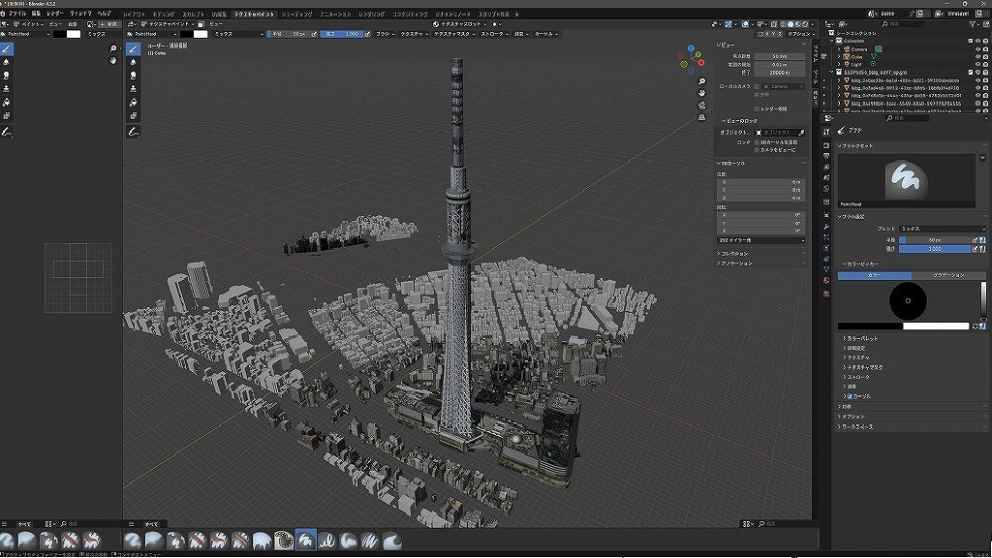Hide the Light object in the outliner

coord(978,64)
